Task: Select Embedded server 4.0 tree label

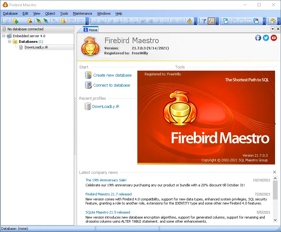Action: click(29, 36)
